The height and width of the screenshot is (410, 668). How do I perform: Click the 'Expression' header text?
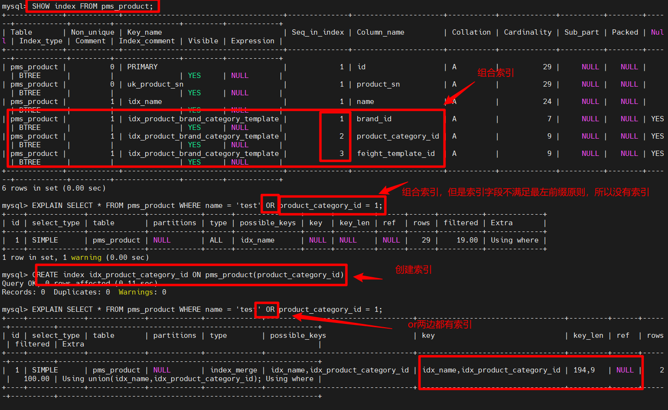point(252,41)
